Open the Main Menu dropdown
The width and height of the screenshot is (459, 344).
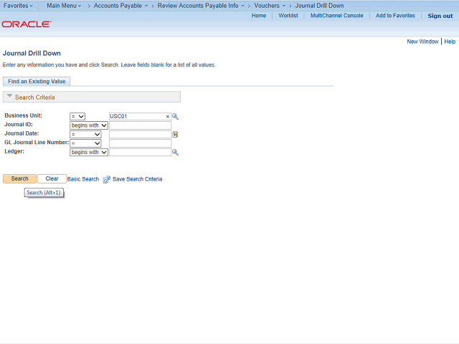[x=64, y=6]
